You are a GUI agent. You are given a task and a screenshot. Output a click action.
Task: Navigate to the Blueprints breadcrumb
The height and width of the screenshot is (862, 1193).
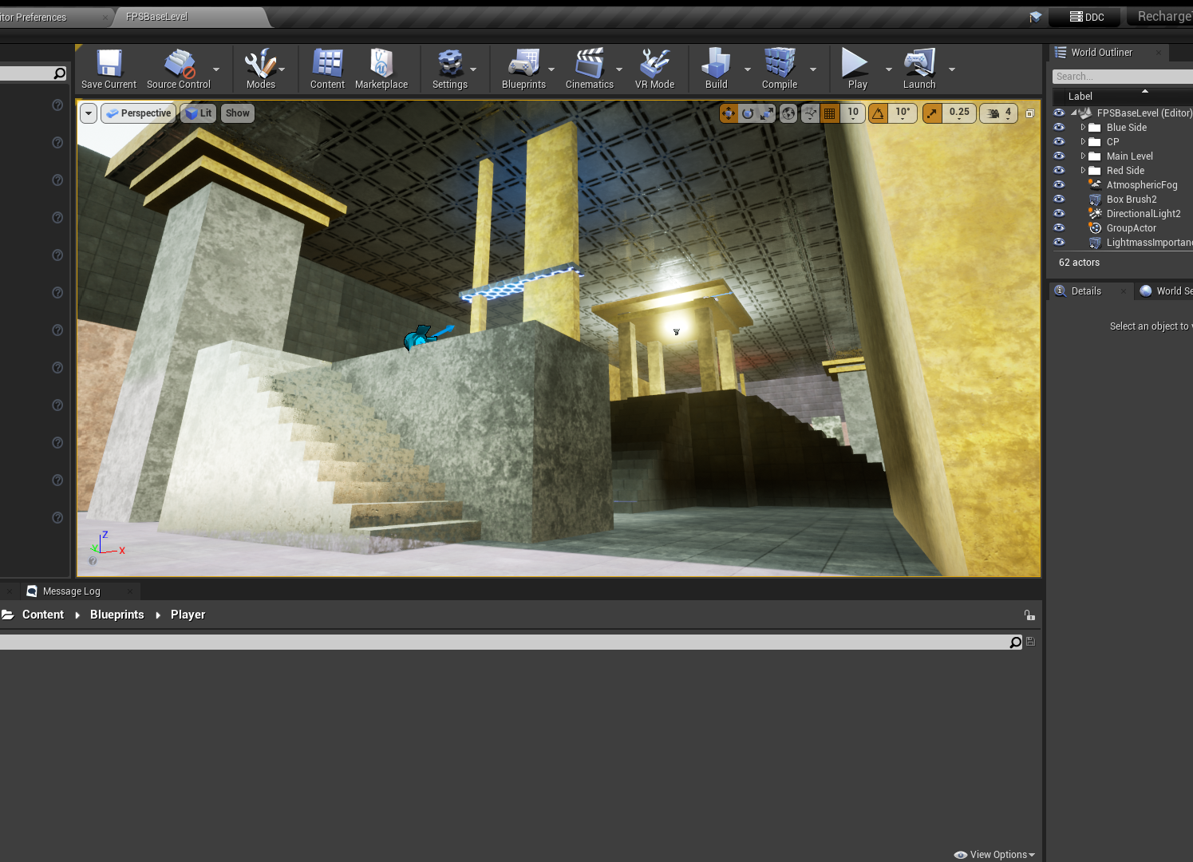(x=117, y=615)
